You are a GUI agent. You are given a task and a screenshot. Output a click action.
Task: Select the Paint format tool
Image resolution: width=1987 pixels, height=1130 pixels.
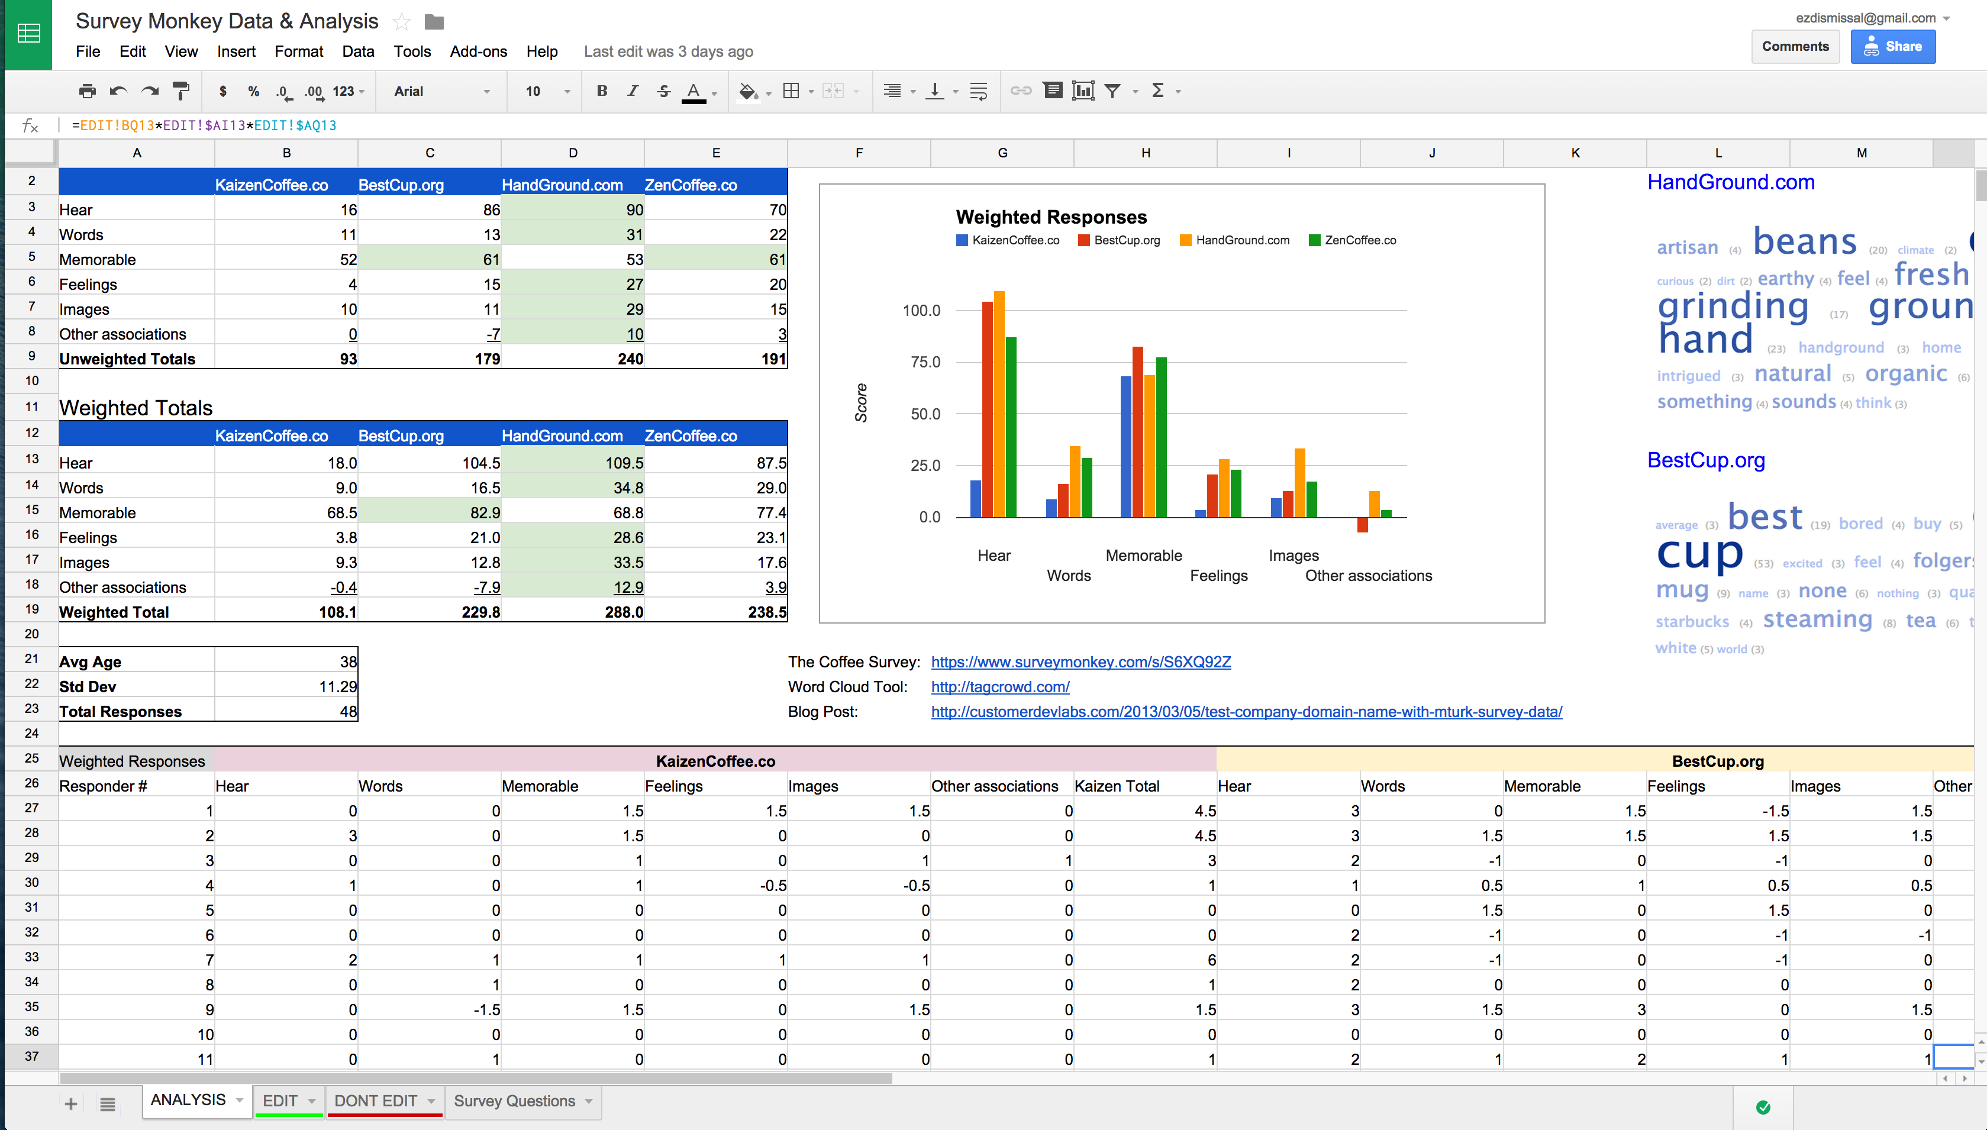[x=181, y=92]
